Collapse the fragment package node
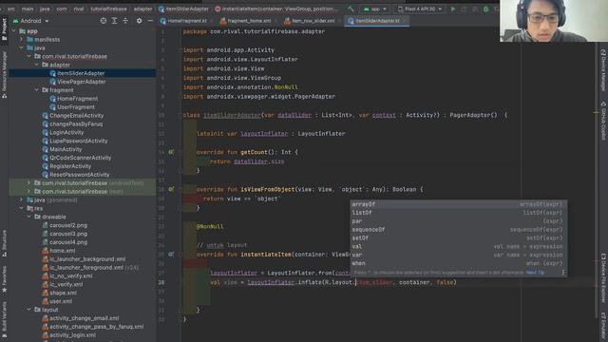 pyautogui.click(x=37, y=90)
